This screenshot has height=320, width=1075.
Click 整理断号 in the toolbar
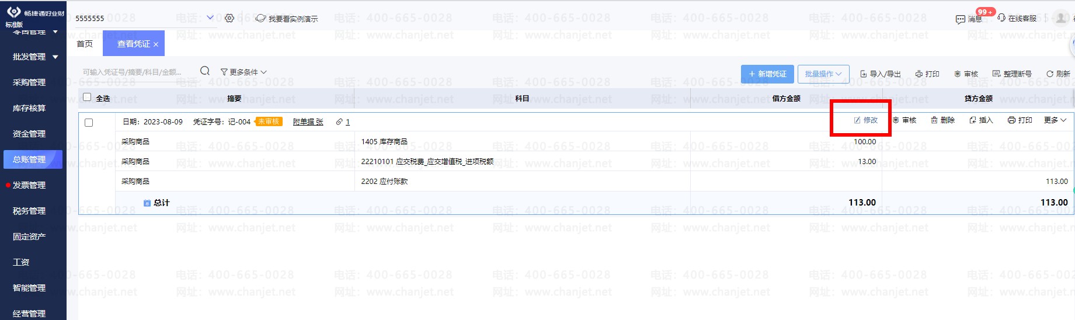tap(1012, 74)
